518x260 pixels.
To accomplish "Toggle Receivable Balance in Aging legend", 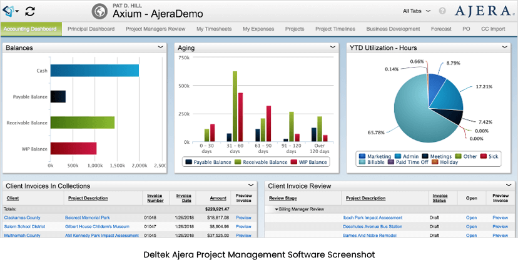I will 261,162.
